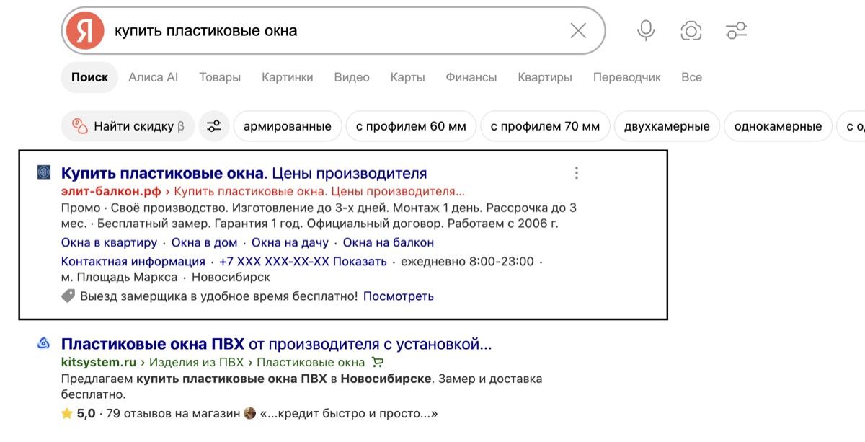Click the 79 отзывов на магазин text

(x=173, y=414)
